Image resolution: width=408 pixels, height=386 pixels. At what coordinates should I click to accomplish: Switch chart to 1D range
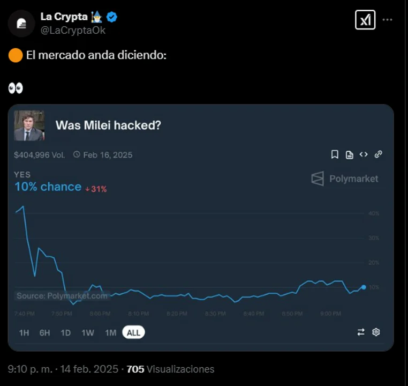(x=65, y=333)
